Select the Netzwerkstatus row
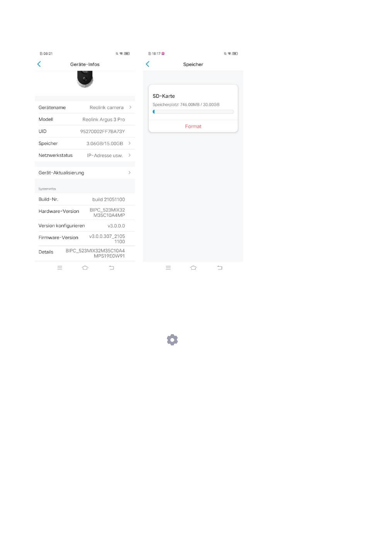The height and width of the screenshot is (544, 367). [85, 155]
